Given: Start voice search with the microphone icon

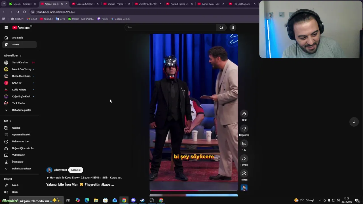Looking at the screenshot, I should 233,27.
